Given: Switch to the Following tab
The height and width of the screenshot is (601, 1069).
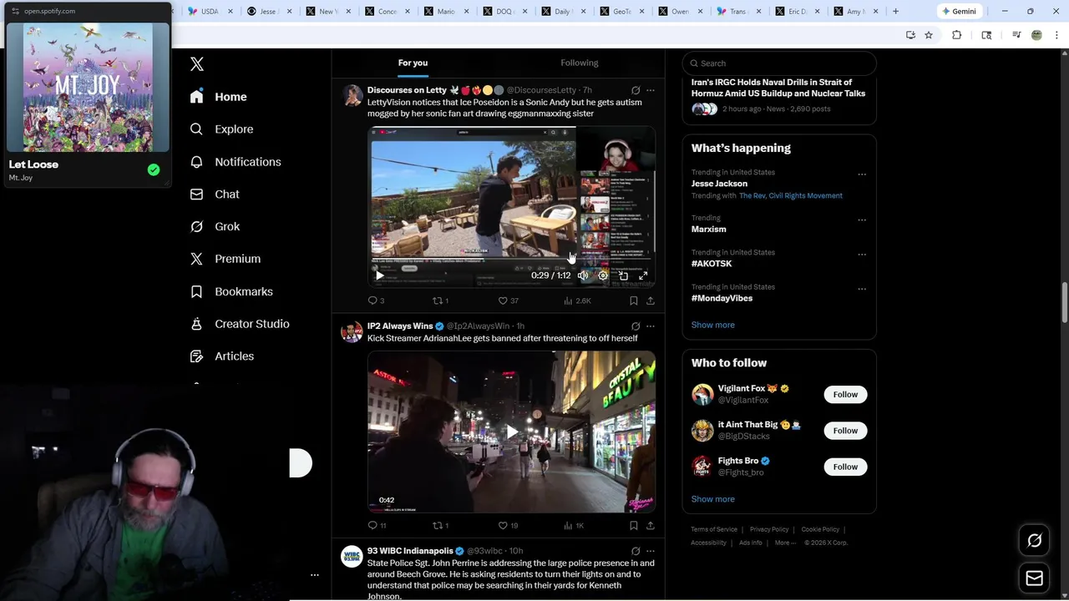Looking at the screenshot, I should [x=580, y=63].
